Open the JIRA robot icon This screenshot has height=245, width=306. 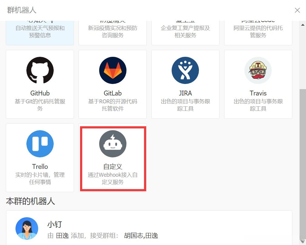click(x=185, y=70)
